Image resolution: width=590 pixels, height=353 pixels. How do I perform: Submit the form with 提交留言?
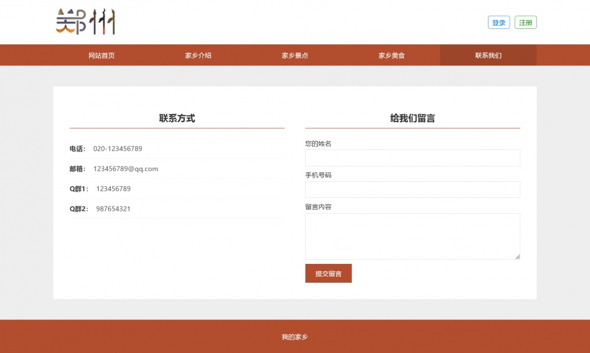click(x=328, y=273)
